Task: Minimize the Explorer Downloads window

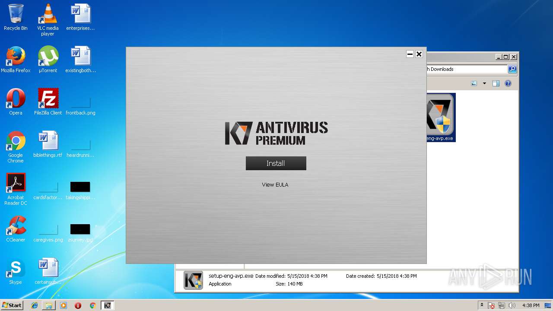Action: coord(499,57)
